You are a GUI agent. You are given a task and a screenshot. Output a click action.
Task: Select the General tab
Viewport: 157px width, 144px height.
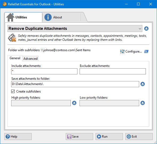pos(15,58)
